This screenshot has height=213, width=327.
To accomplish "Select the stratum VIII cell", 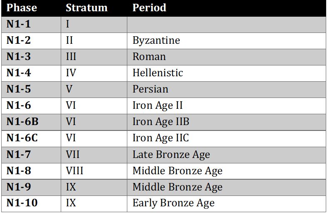I will tap(75, 171).
